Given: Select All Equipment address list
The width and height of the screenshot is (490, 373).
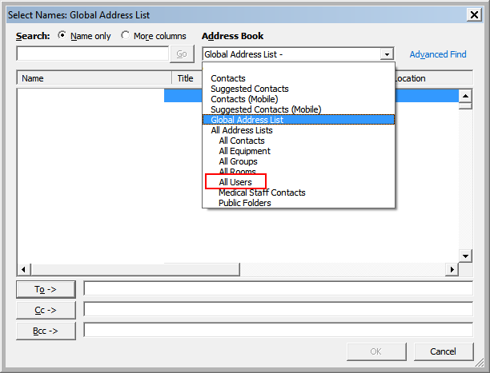Looking at the screenshot, I should [244, 151].
